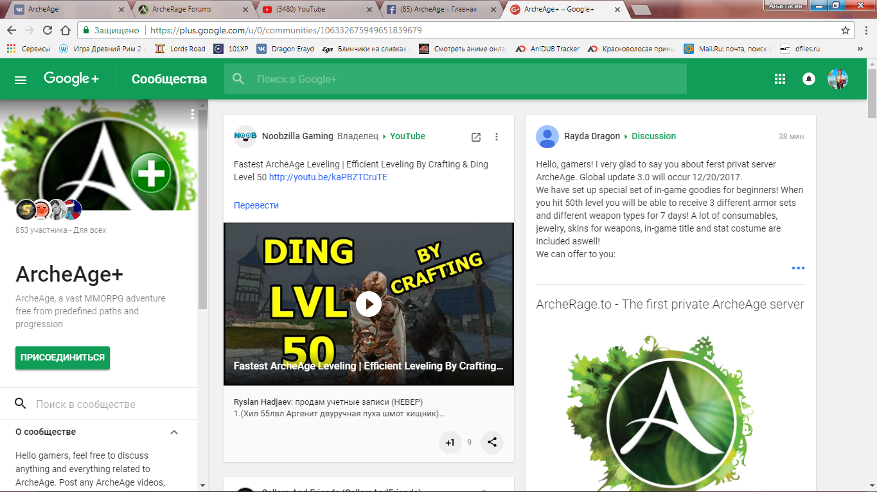This screenshot has width=877, height=492.
Task: Open the account profile avatar
Action: pyautogui.click(x=838, y=79)
